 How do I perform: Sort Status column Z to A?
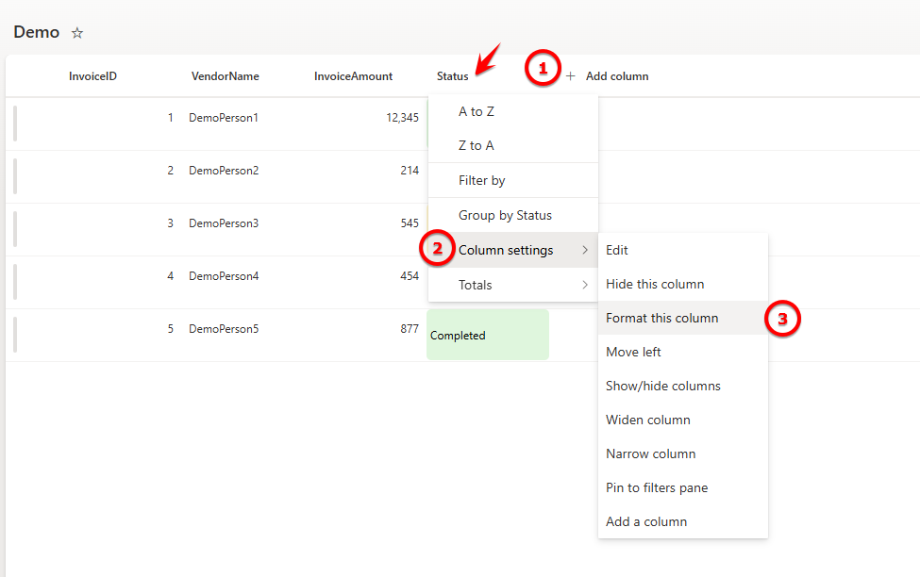pos(477,145)
